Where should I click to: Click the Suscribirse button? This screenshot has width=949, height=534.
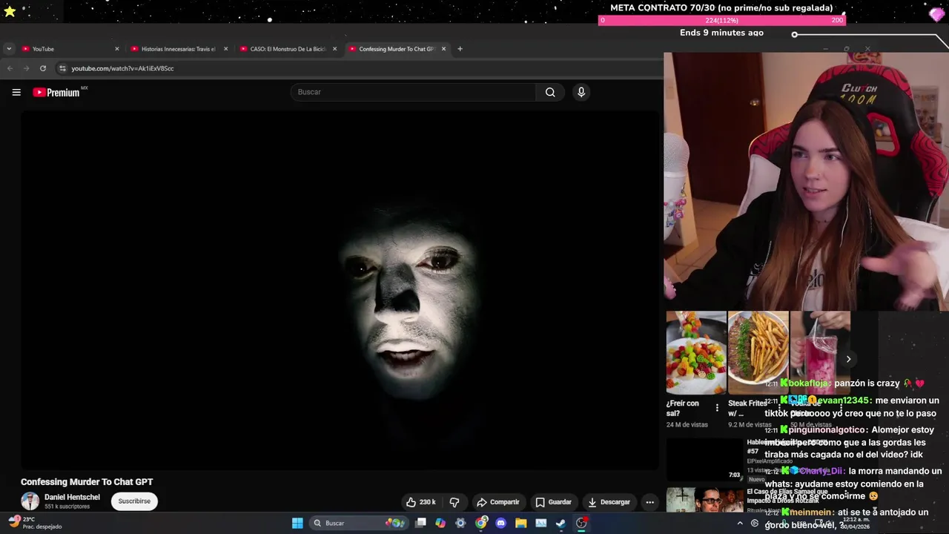(134, 501)
